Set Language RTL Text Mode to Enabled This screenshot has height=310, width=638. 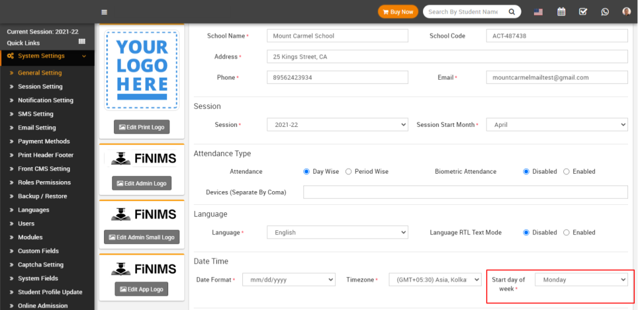click(566, 232)
